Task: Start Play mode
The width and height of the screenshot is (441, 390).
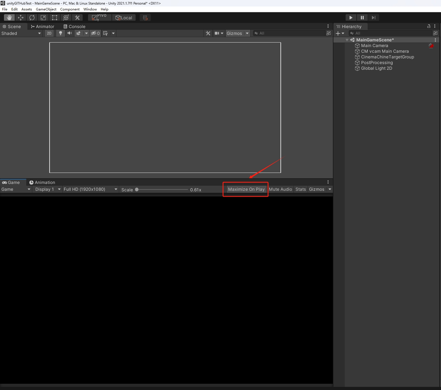Action: pos(351,18)
